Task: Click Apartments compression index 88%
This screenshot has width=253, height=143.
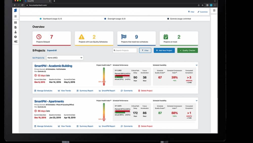Action: point(175,113)
